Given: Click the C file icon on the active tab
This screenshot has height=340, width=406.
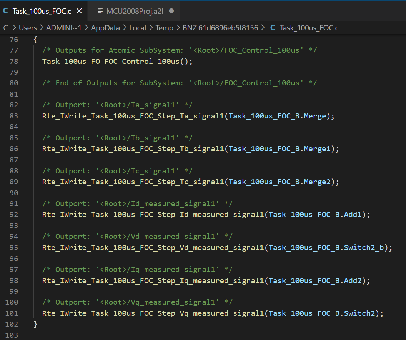Looking at the screenshot, I should 5,11.
